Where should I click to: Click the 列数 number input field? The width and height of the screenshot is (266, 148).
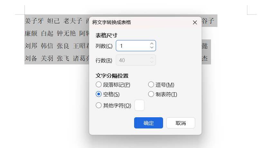(x=132, y=46)
